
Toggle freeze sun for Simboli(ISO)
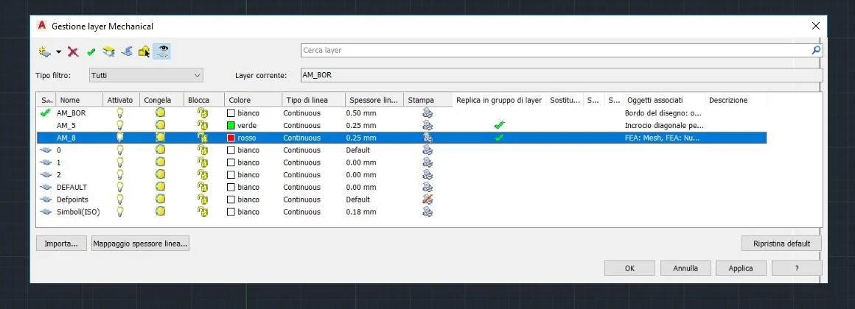161,211
